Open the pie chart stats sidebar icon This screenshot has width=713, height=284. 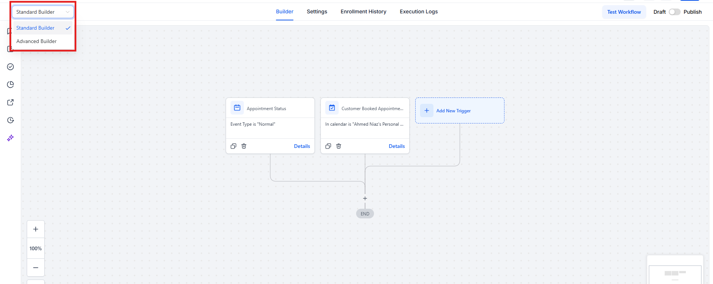(x=10, y=85)
